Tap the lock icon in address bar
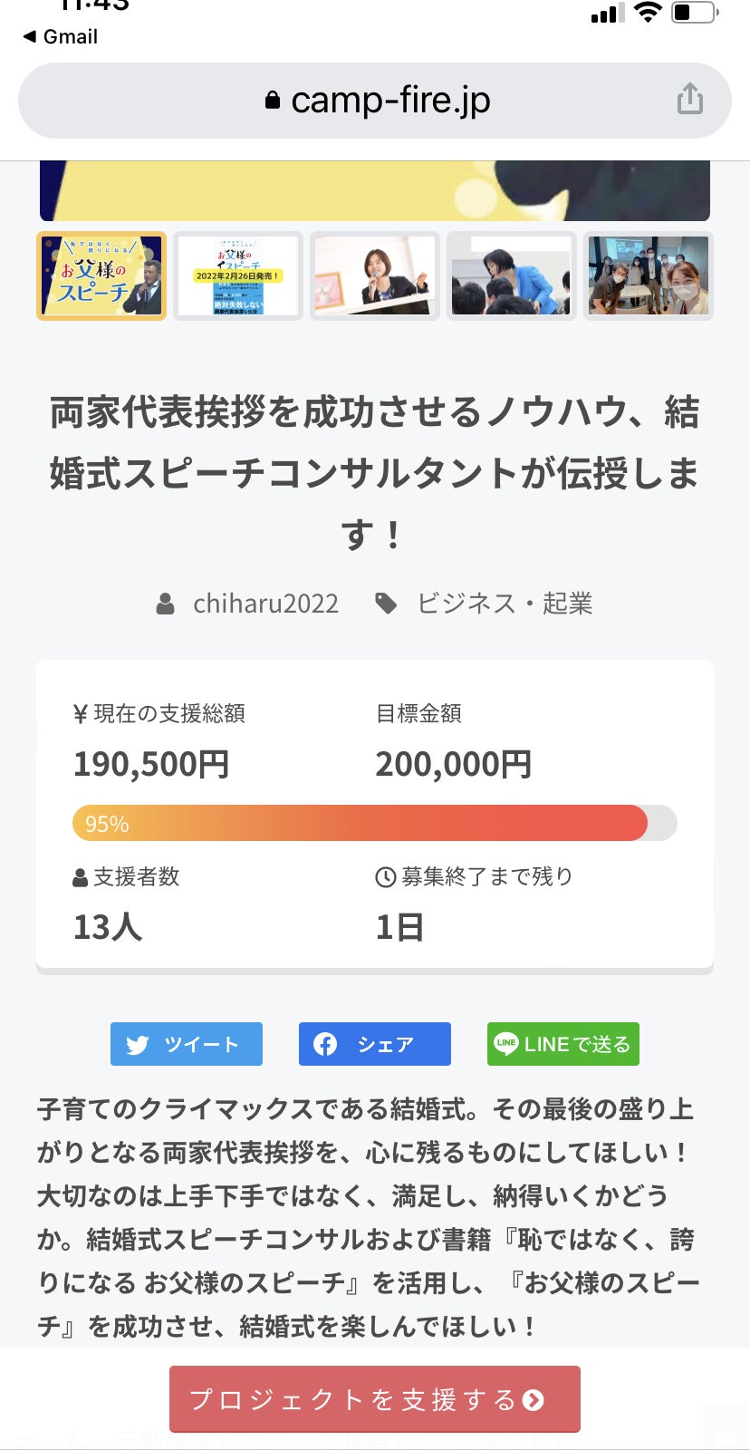 pos(272,101)
